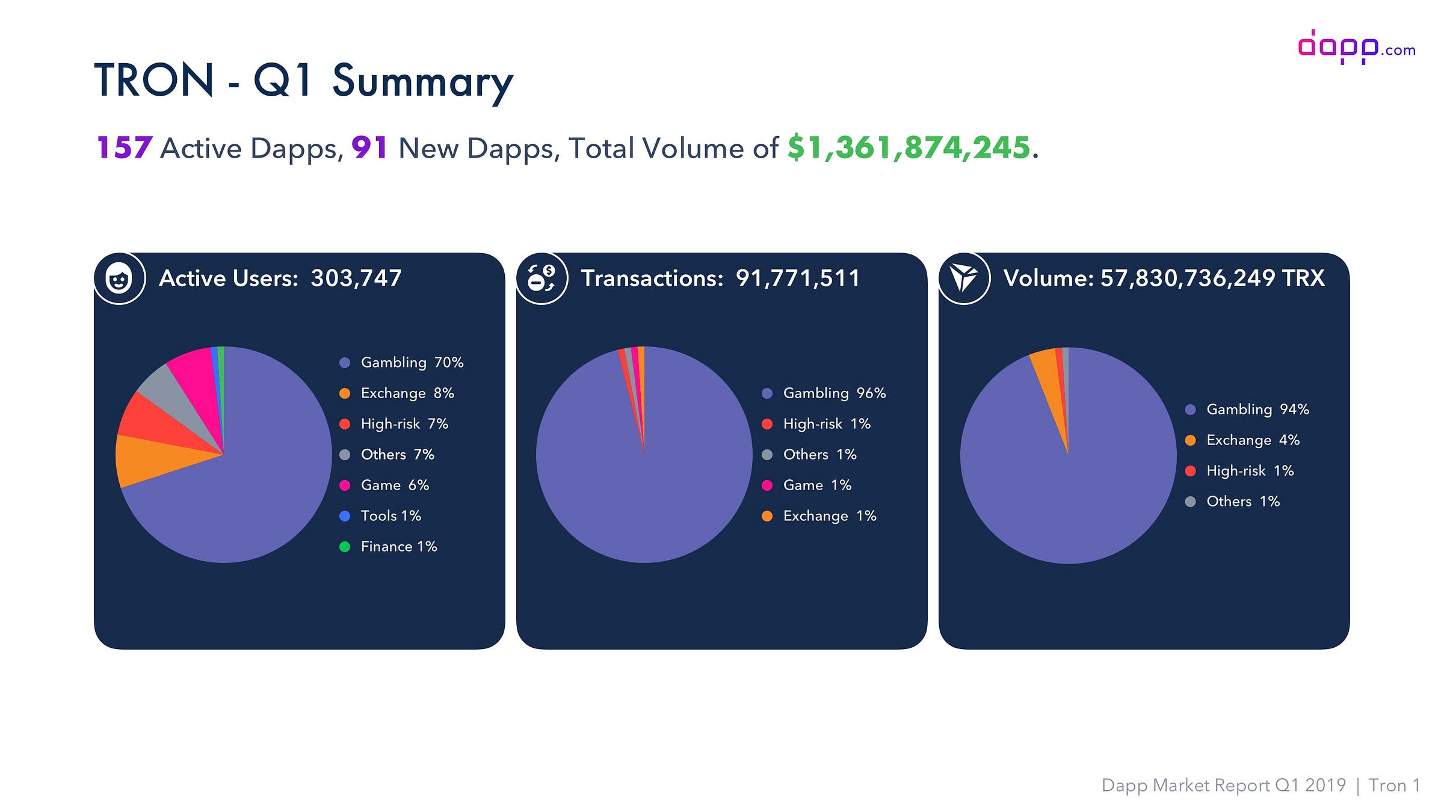Click the Exchange 4% legend dot

point(1190,440)
